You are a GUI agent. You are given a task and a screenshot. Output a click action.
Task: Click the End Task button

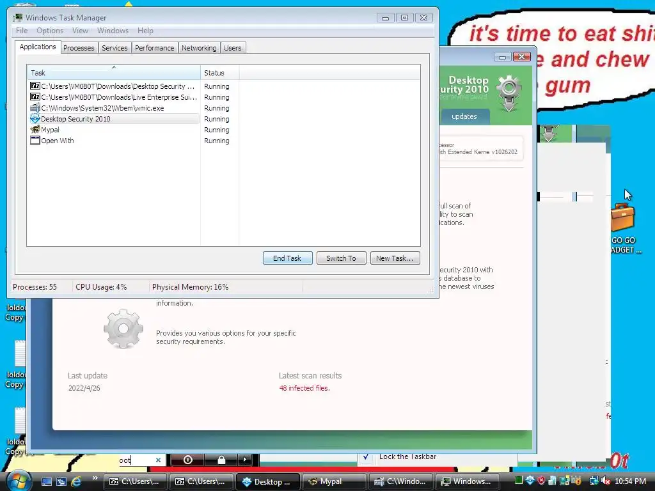287,258
